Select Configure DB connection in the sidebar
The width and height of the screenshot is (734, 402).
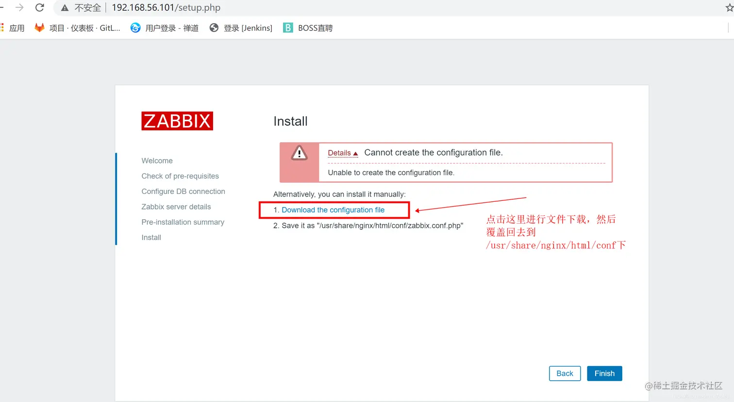(183, 191)
